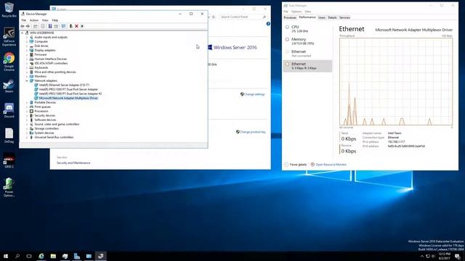Open the Action menu in Device Manager
This screenshot has height=261, width=465.
pyautogui.click(x=34, y=20)
